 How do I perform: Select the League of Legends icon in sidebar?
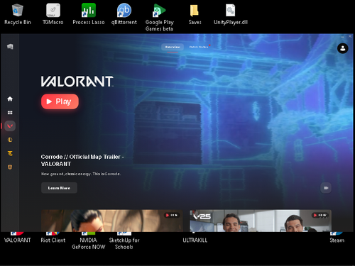point(10,140)
